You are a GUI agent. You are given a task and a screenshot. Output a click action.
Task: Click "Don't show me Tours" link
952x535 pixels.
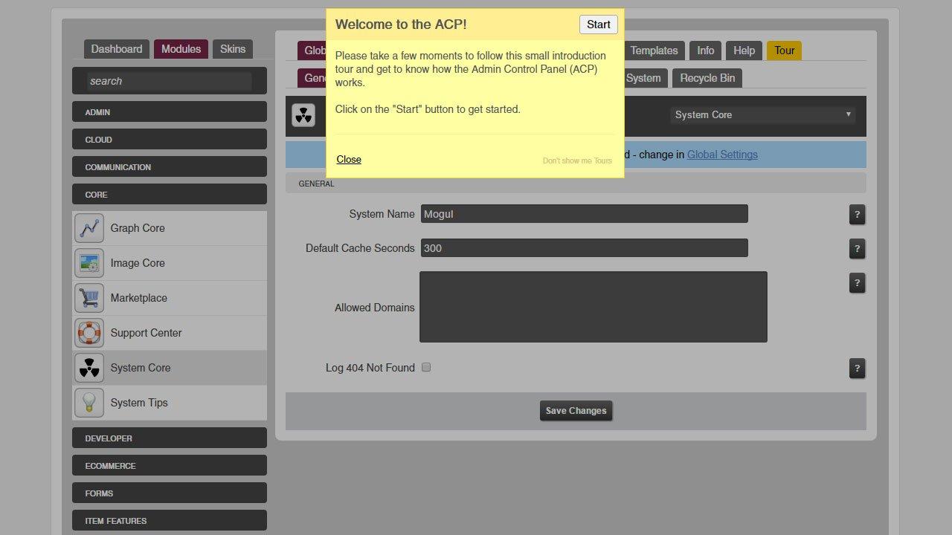(x=577, y=160)
